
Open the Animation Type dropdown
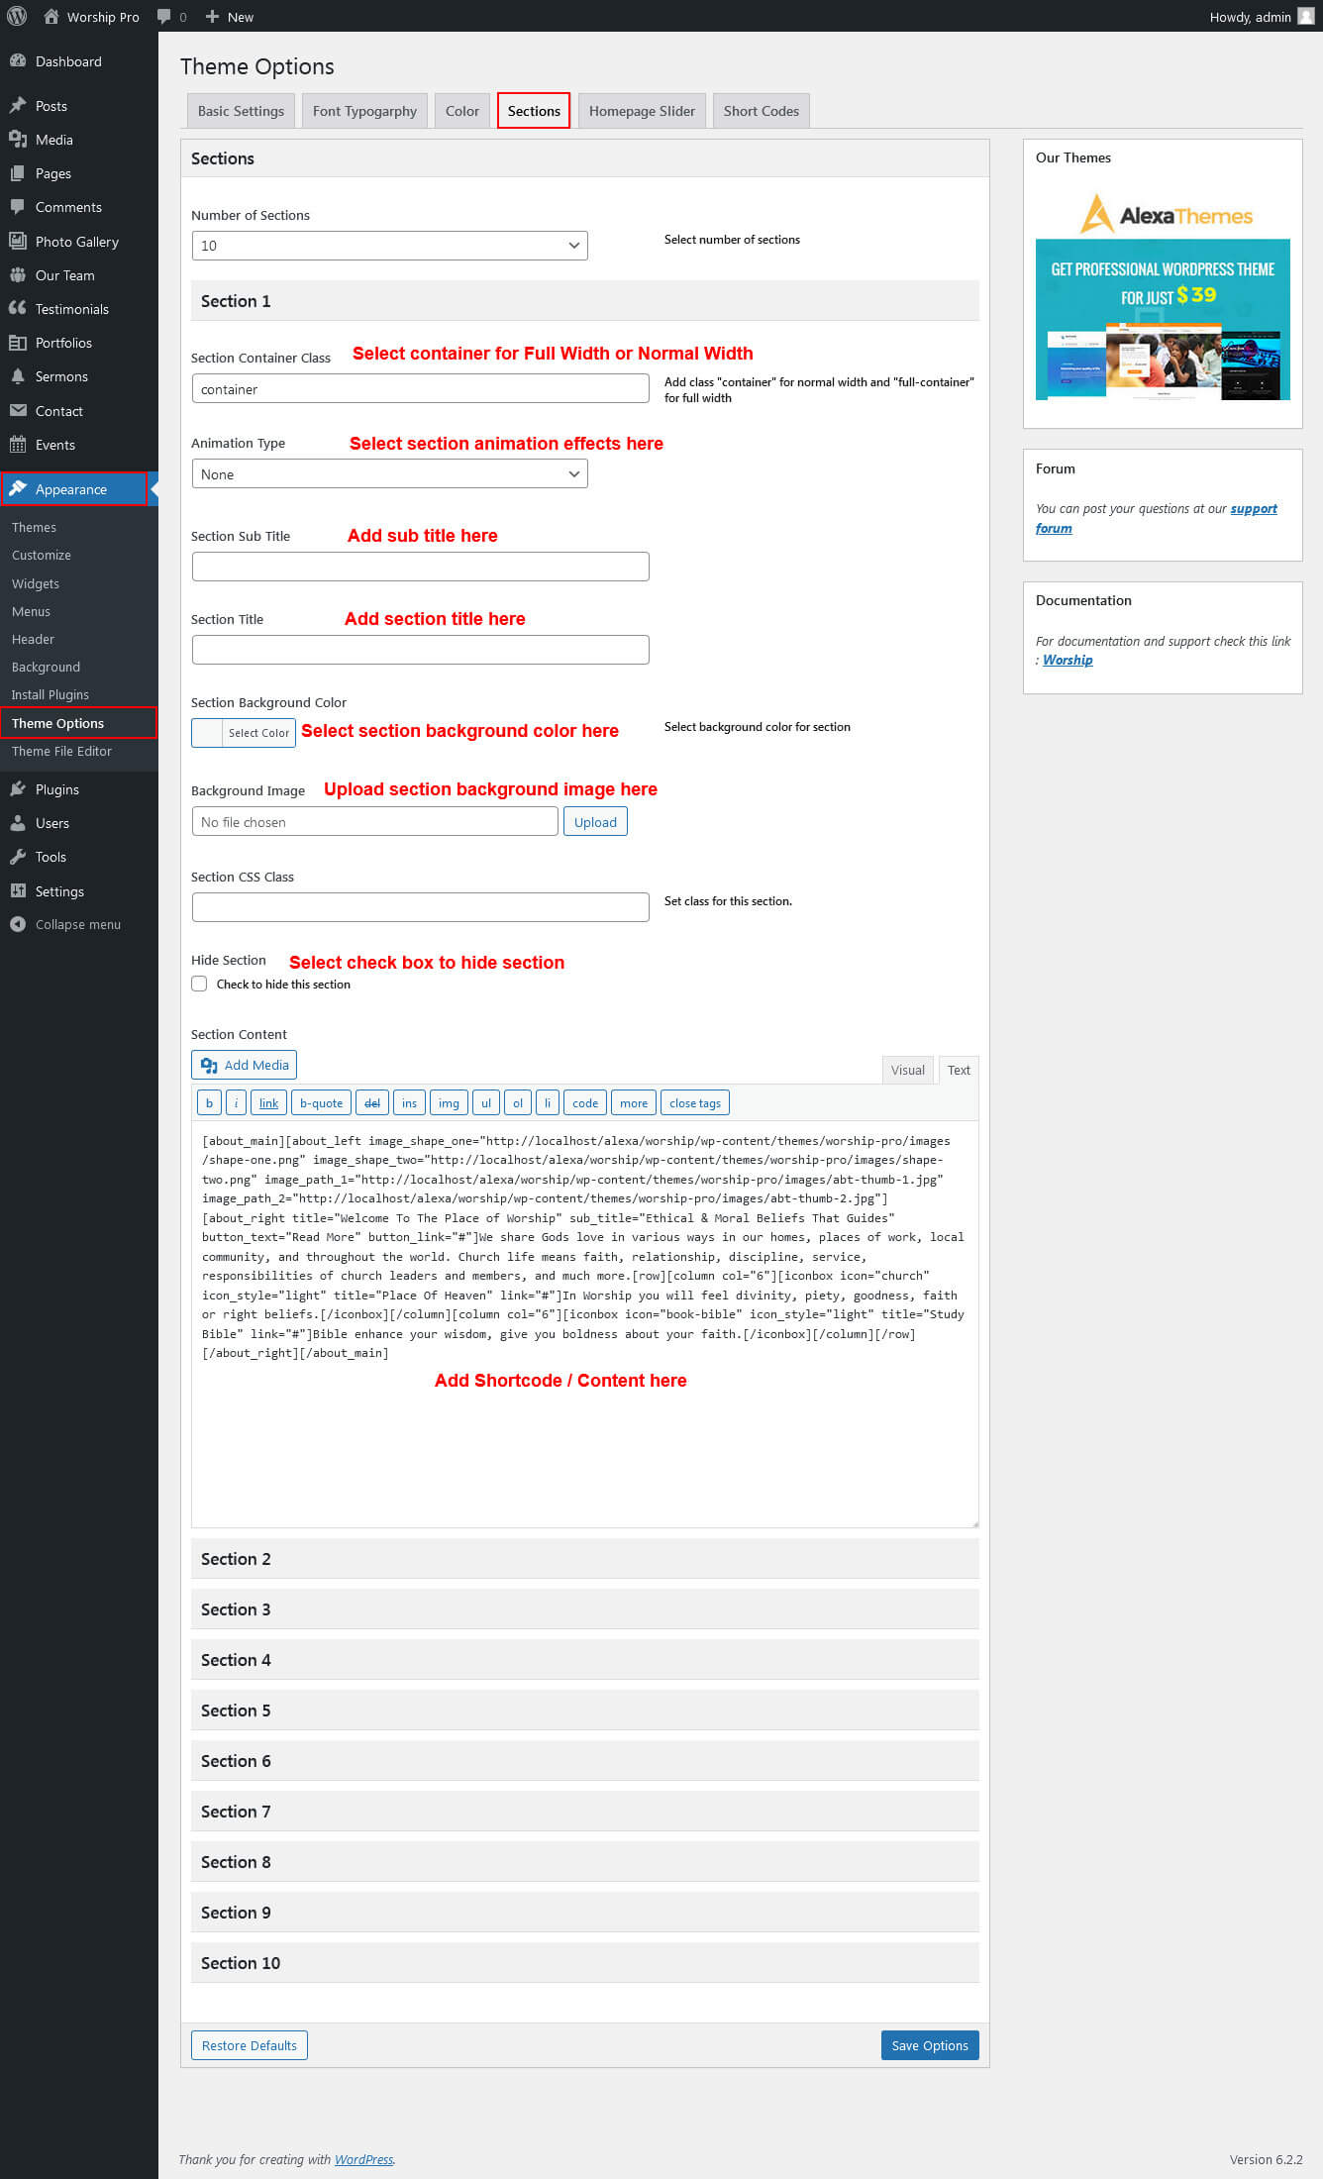389,474
